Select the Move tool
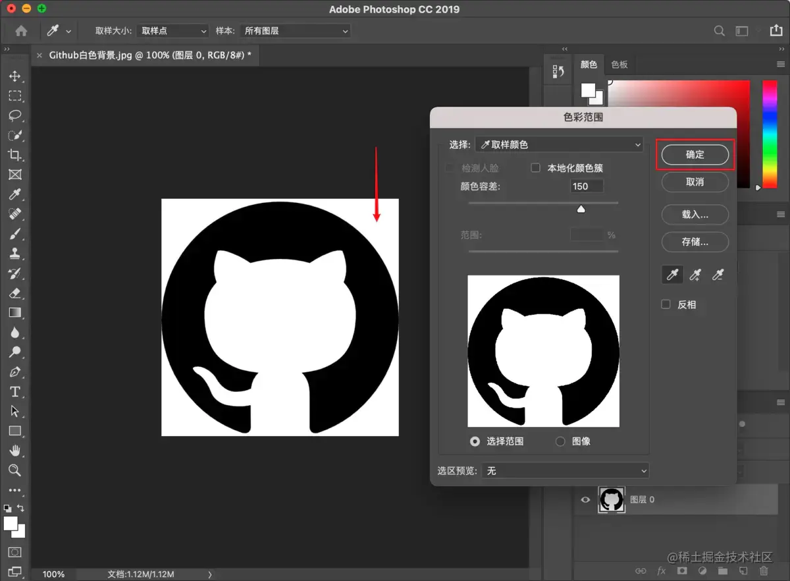The width and height of the screenshot is (790, 581). (x=14, y=76)
